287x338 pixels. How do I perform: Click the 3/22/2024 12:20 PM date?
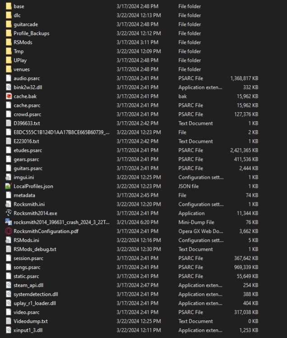[x=139, y=204]
